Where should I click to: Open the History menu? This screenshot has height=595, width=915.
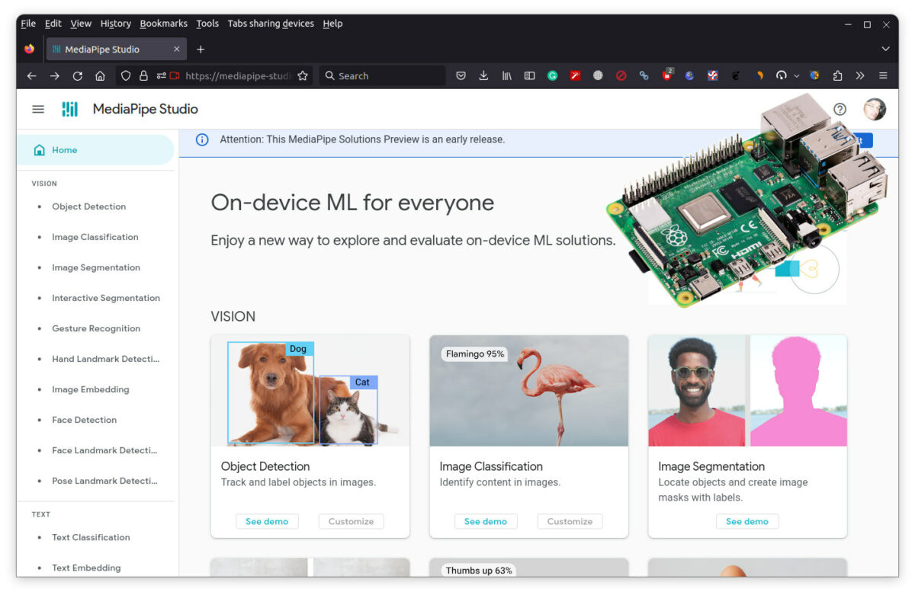(115, 24)
